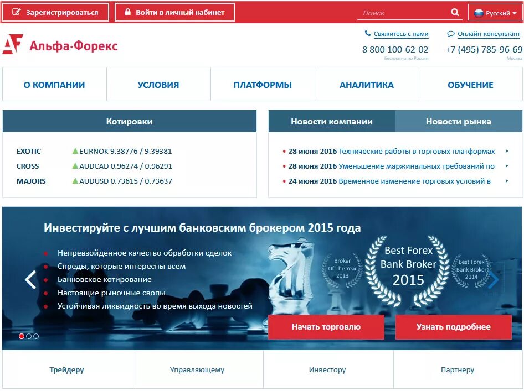Select the Инвестору tab
524x391 pixels.
point(327,369)
